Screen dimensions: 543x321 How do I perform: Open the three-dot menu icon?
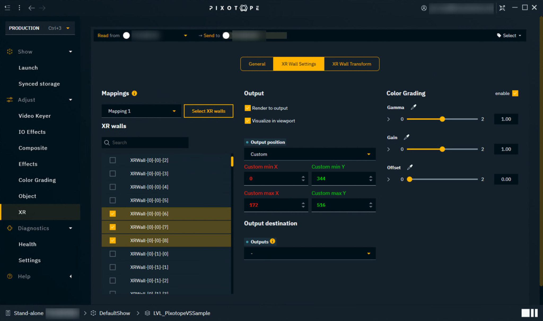click(19, 8)
